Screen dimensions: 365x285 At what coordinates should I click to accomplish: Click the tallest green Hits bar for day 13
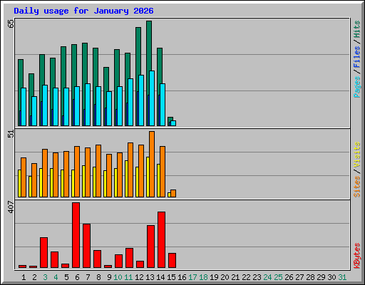[x=149, y=45]
